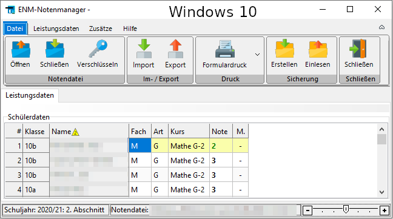Click the Kurs column header
393x219 pixels.
[x=189, y=132]
